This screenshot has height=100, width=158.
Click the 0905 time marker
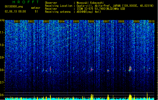pyautogui.click(x=76, y=21)
